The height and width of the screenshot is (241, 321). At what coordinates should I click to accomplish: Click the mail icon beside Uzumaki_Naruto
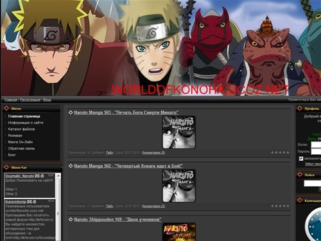37,176
